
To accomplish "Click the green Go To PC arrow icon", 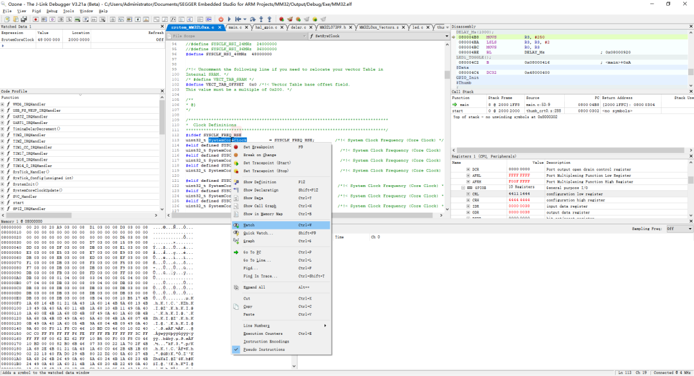I will [x=236, y=253].
